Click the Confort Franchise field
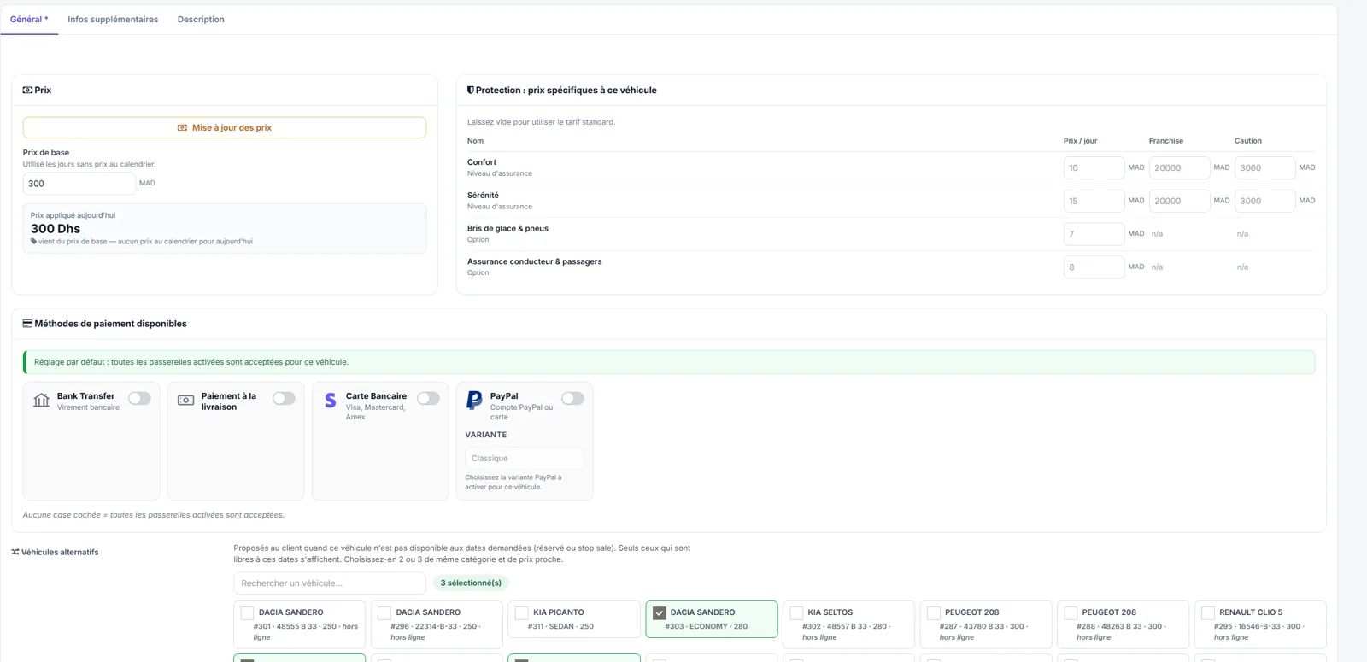The height and width of the screenshot is (662, 1367). [x=1179, y=168]
